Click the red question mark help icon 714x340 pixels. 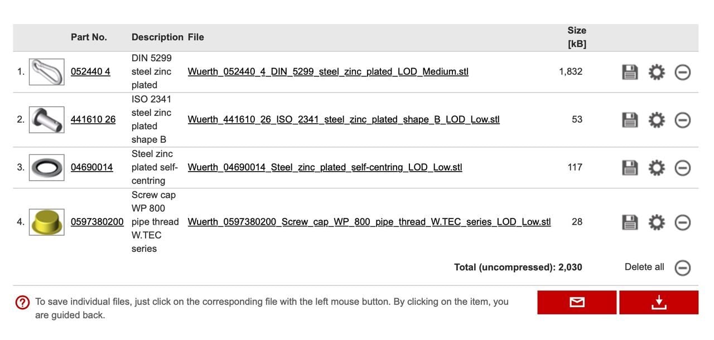(x=22, y=303)
